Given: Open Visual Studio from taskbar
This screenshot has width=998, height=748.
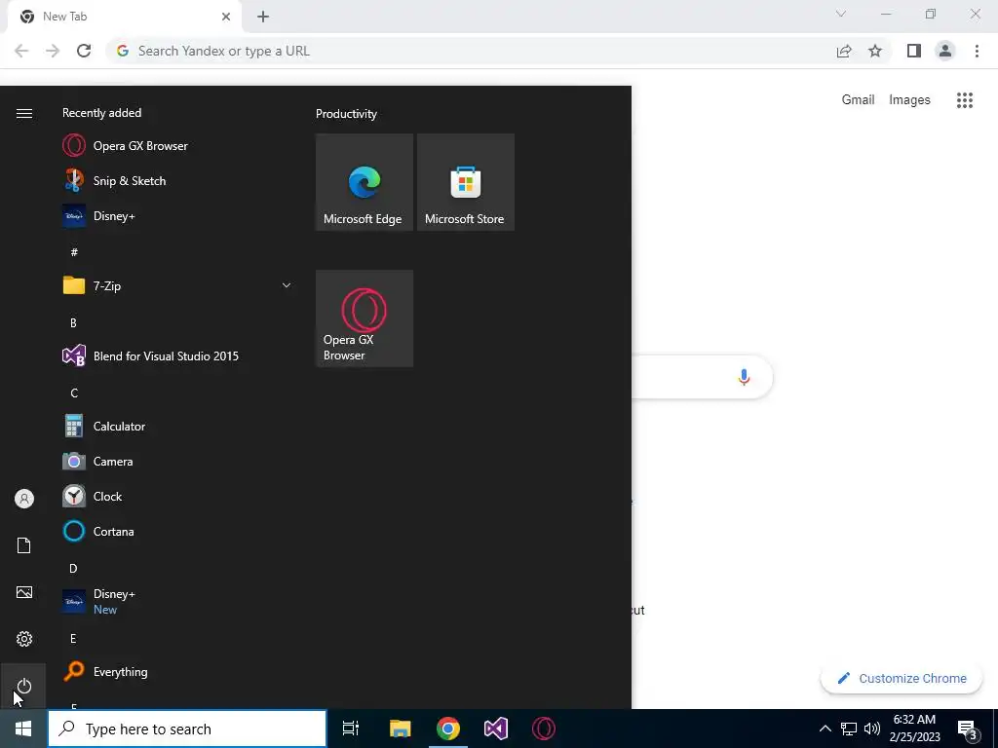Looking at the screenshot, I should tap(496, 729).
